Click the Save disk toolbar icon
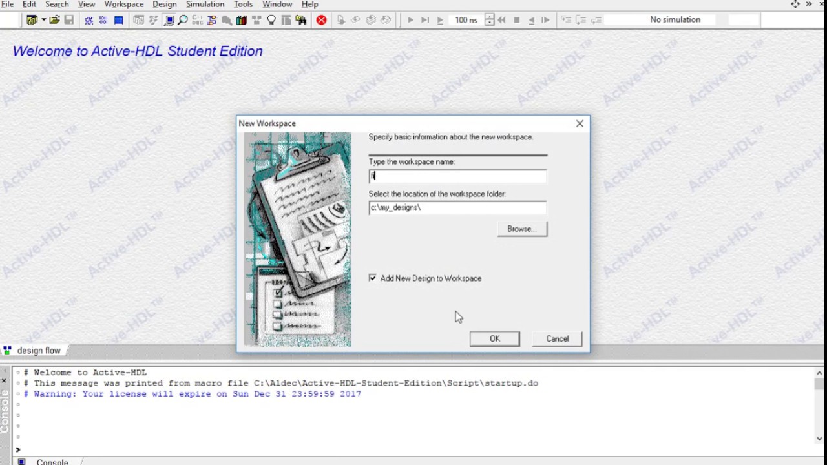The image size is (827, 465). 69,20
